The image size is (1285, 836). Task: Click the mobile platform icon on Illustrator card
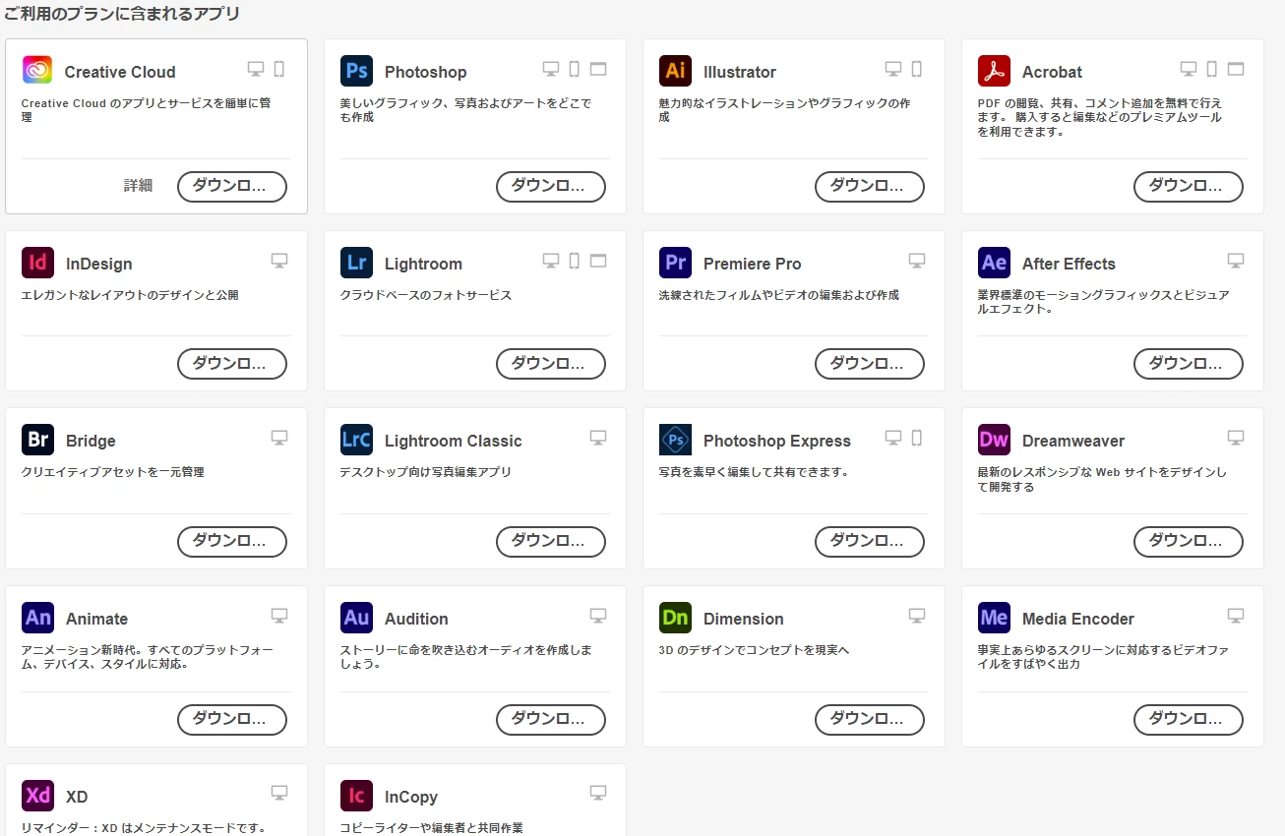917,69
